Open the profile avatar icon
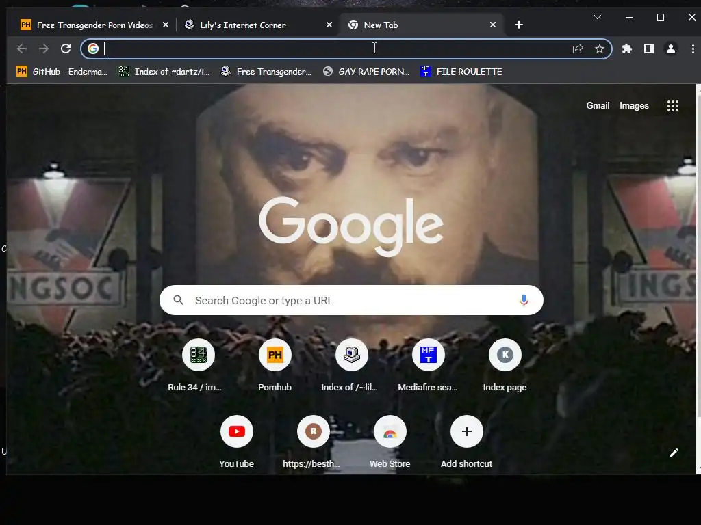The height and width of the screenshot is (525, 701). (x=671, y=49)
